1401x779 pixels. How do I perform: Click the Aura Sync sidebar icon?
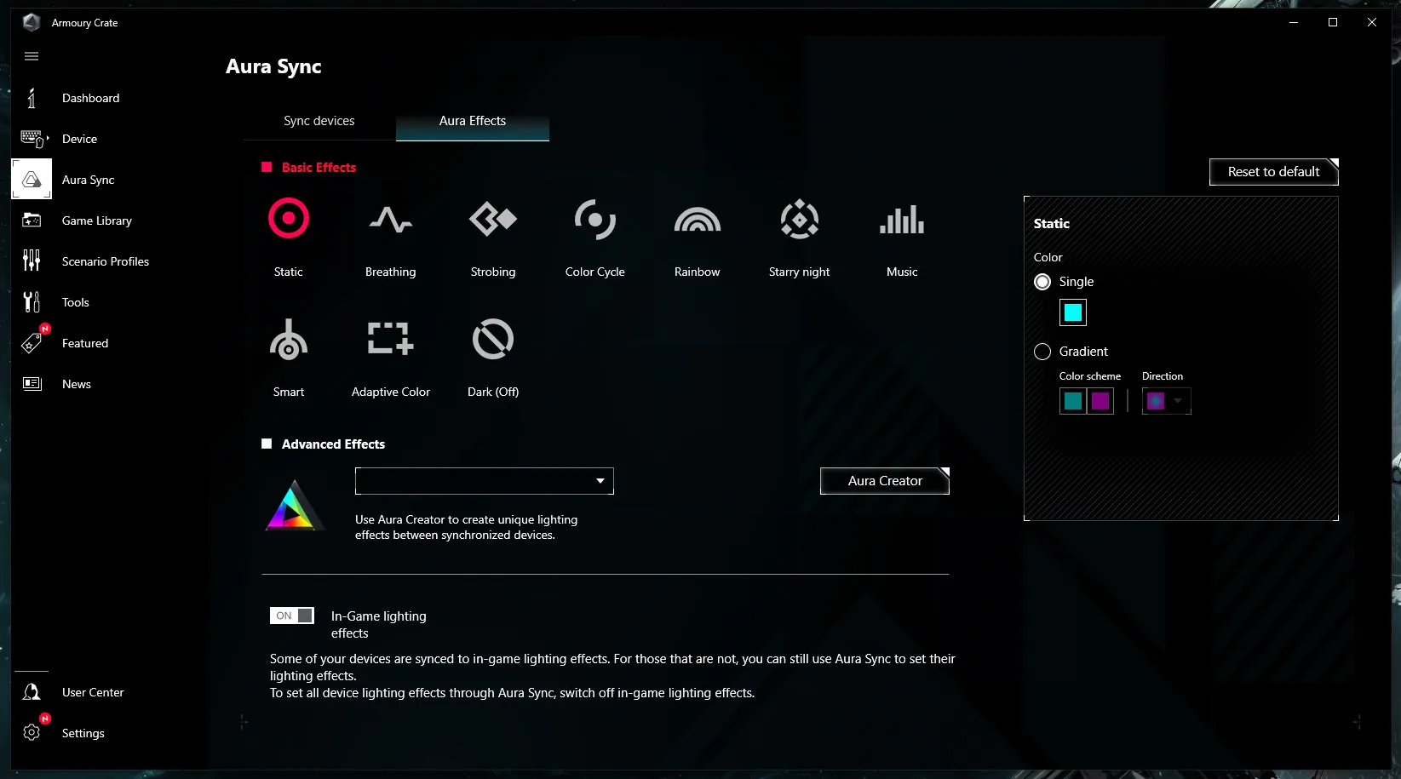point(32,179)
